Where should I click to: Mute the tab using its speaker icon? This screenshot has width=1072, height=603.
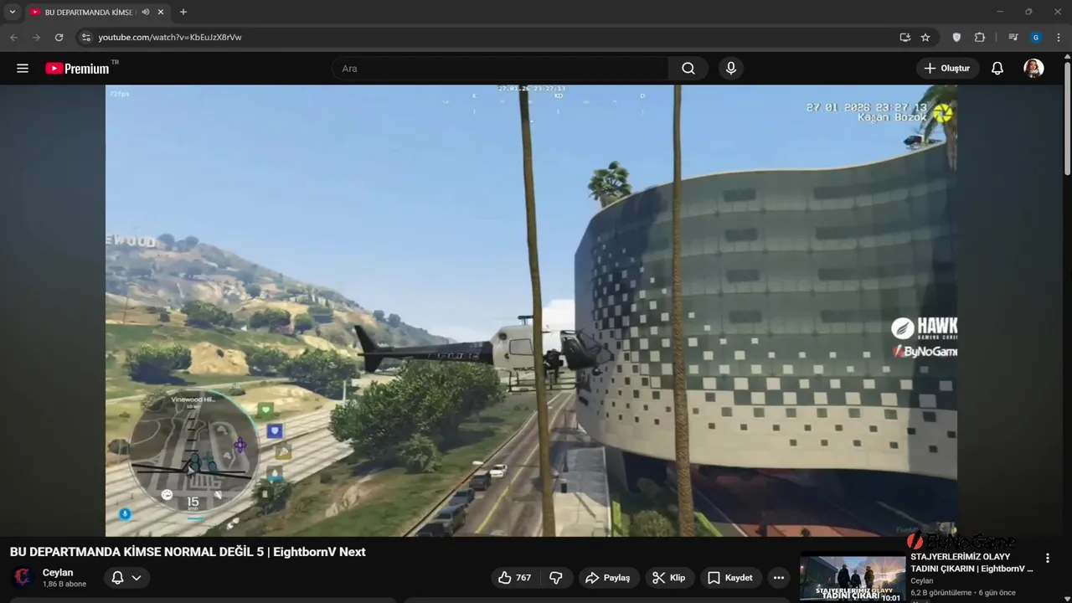146,12
